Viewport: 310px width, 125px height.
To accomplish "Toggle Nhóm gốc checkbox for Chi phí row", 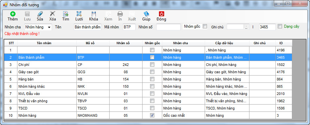I will (152, 65).
